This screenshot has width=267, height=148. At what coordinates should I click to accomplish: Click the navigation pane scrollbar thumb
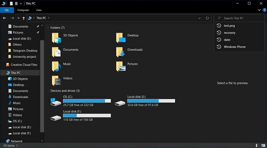[x=42, y=86]
